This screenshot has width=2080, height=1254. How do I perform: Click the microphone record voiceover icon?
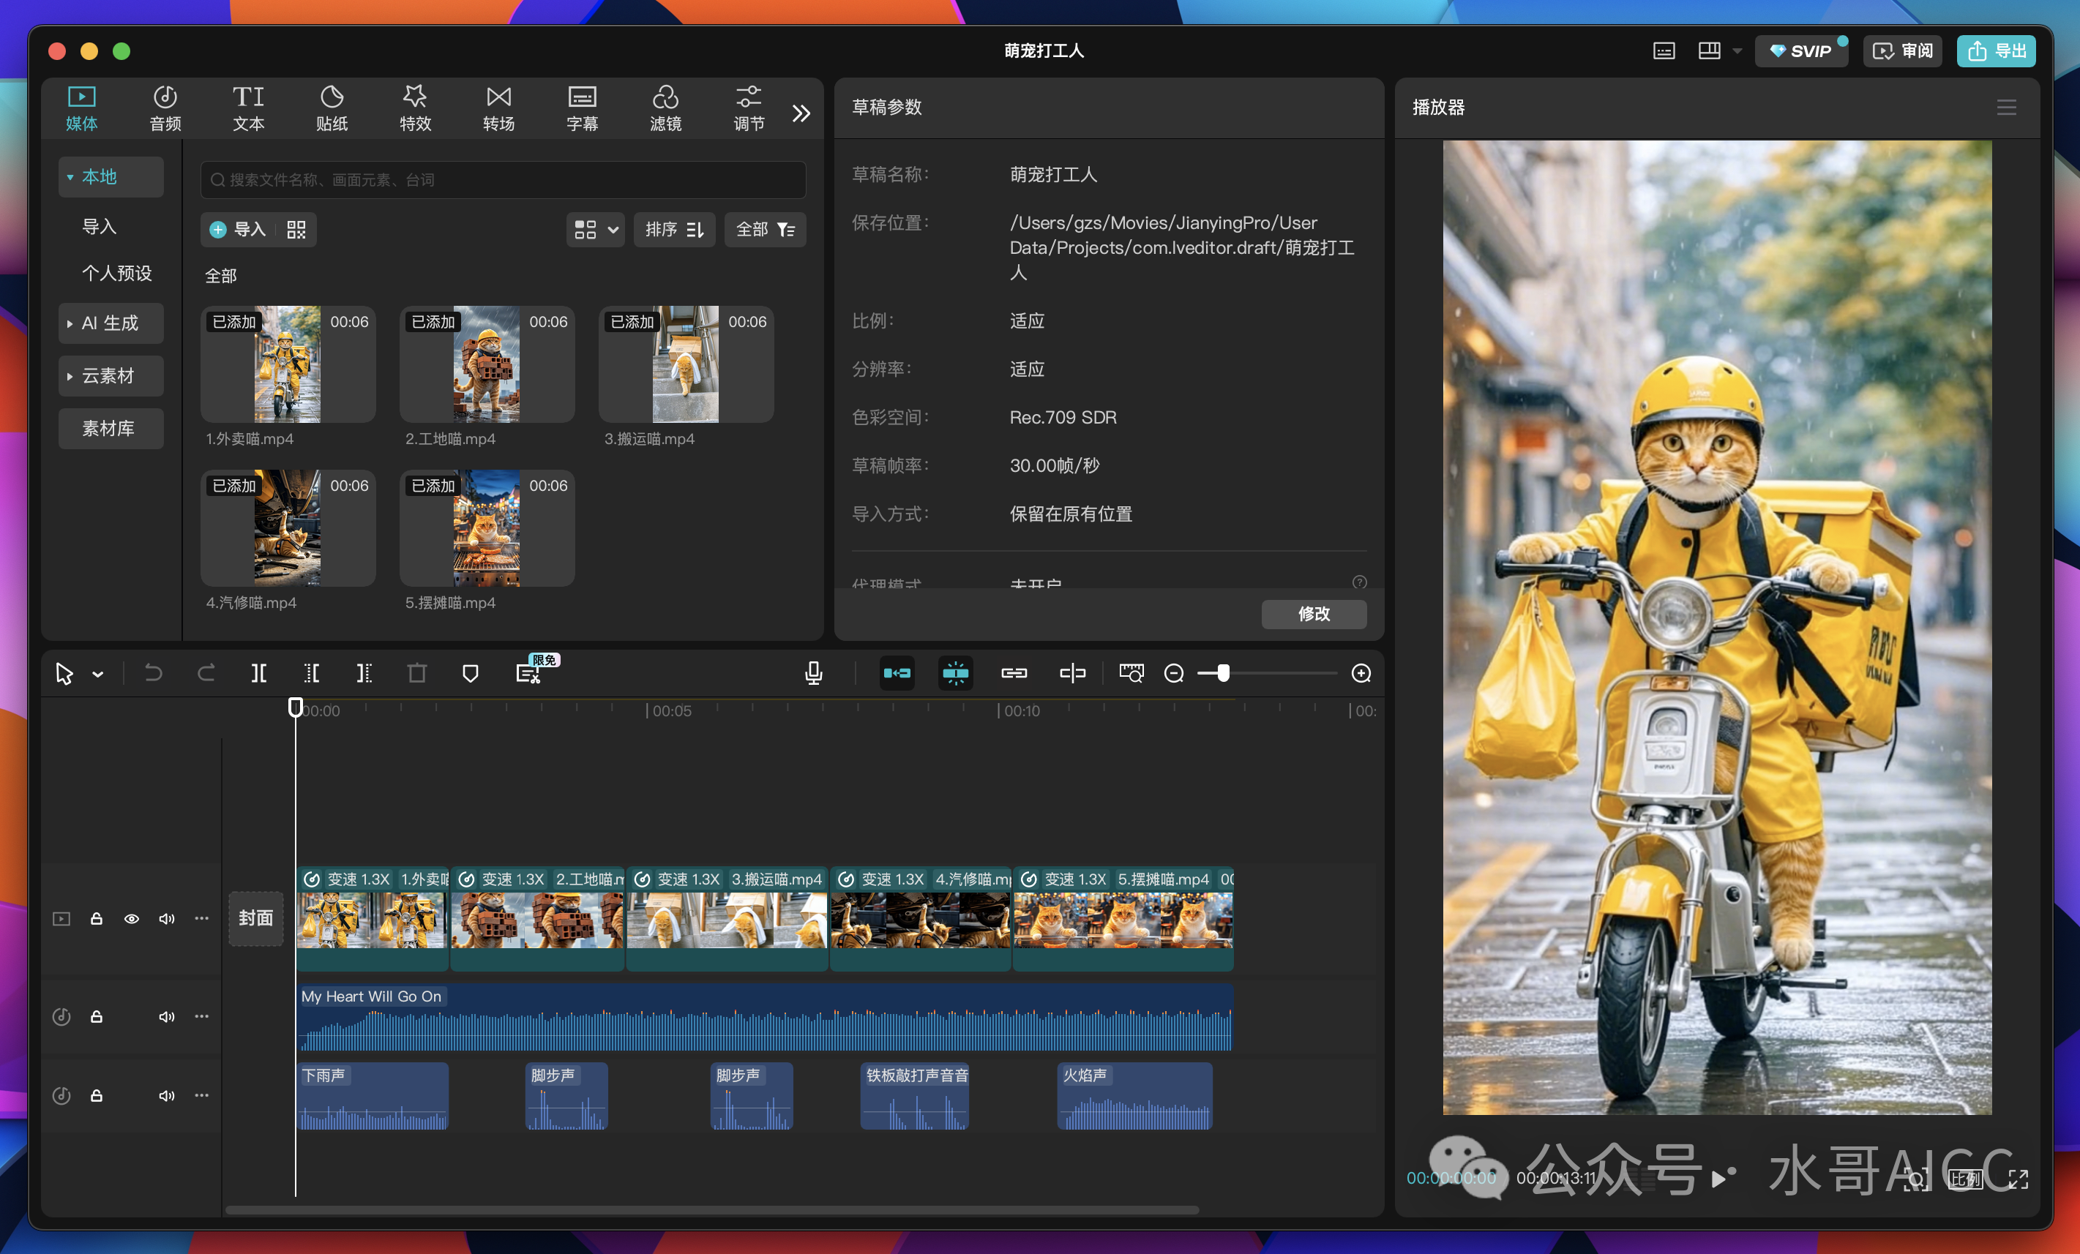click(813, 672)
